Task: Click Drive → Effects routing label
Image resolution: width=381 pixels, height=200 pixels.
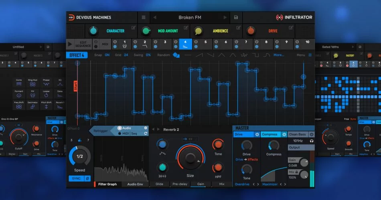Action: 247,160
